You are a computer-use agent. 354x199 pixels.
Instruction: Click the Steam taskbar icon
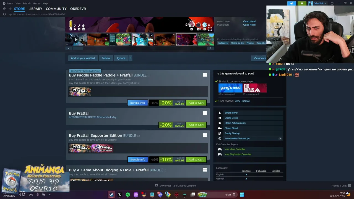[x=111, y=195]
